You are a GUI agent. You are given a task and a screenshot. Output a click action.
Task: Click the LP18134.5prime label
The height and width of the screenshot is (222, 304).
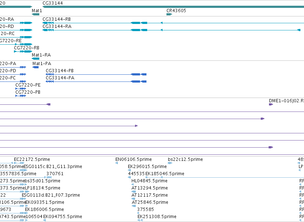pyautogui.click(x=43, y=188)
